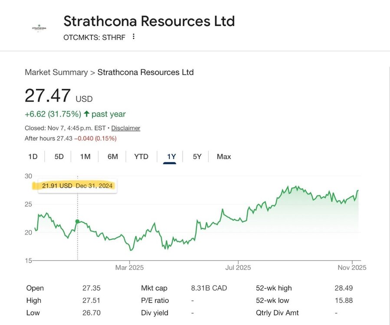Image resolution: width=390 pixels, height=325 pixels.
Task: Select the 1D time range tab
Action: tap(33, 156)
